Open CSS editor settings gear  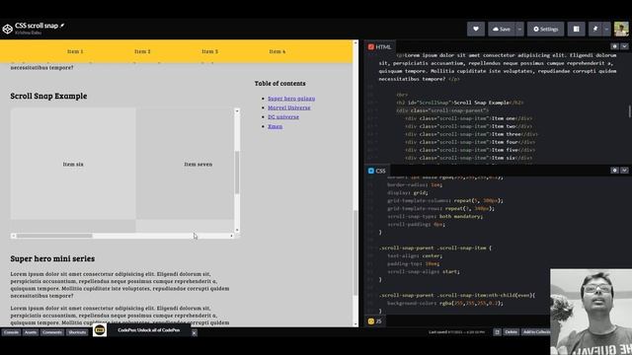tap(614, 171)
